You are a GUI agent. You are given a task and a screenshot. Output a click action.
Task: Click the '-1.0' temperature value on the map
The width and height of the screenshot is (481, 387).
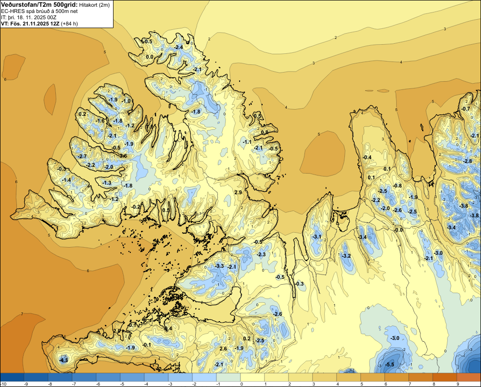pyautogui.click(x=126, y=101)
